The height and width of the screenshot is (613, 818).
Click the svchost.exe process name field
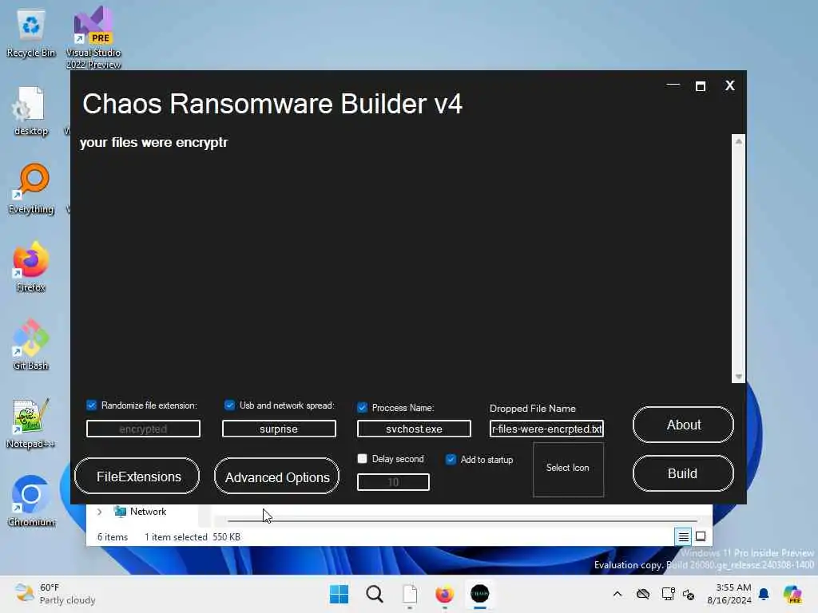pyautogui.click(x=414, y=429)
